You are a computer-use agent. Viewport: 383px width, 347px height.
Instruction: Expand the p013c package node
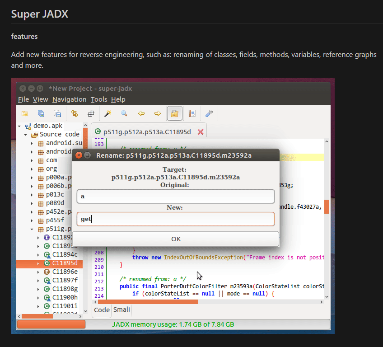click(x=32, y=195)
